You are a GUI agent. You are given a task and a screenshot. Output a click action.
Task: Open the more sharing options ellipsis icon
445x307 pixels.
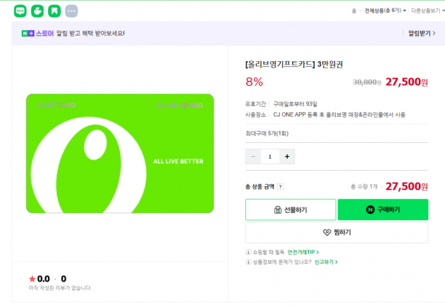[71, 11]
